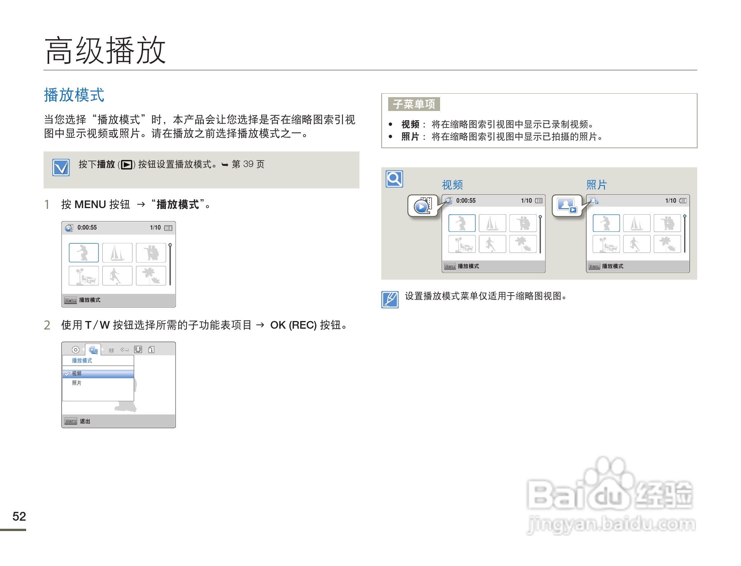Click scrollbar in 视频 preview
The width and height of the screenshot is (741, 566).
tap(540, 234)
